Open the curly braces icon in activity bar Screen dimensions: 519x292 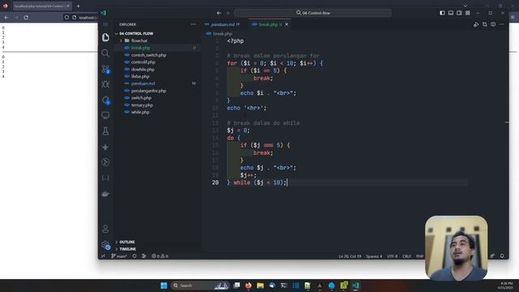coord(105,178)
